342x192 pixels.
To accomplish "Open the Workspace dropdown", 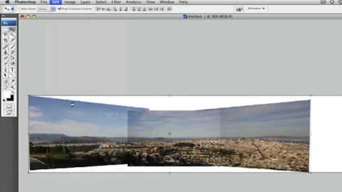I will click(x=256, y=9).
